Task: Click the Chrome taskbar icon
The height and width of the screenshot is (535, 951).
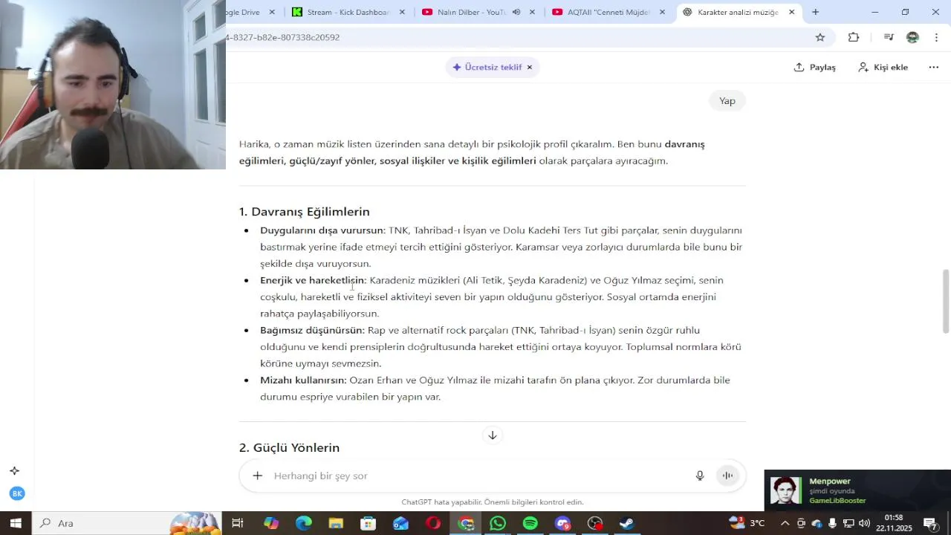Action: point(466,523)
